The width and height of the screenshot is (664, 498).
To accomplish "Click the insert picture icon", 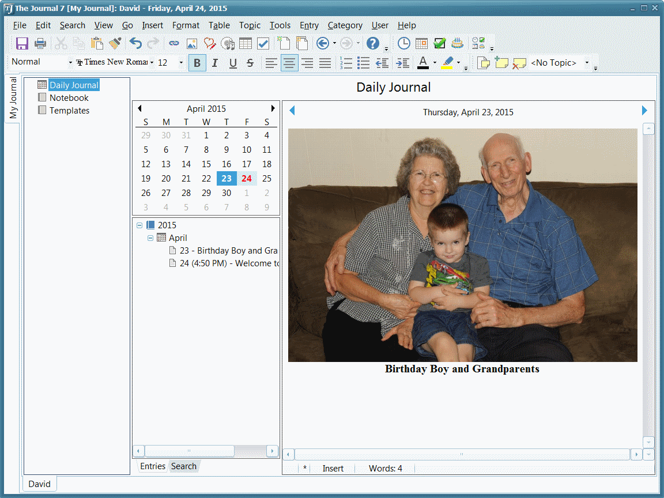I will click(x=191, y=43).
